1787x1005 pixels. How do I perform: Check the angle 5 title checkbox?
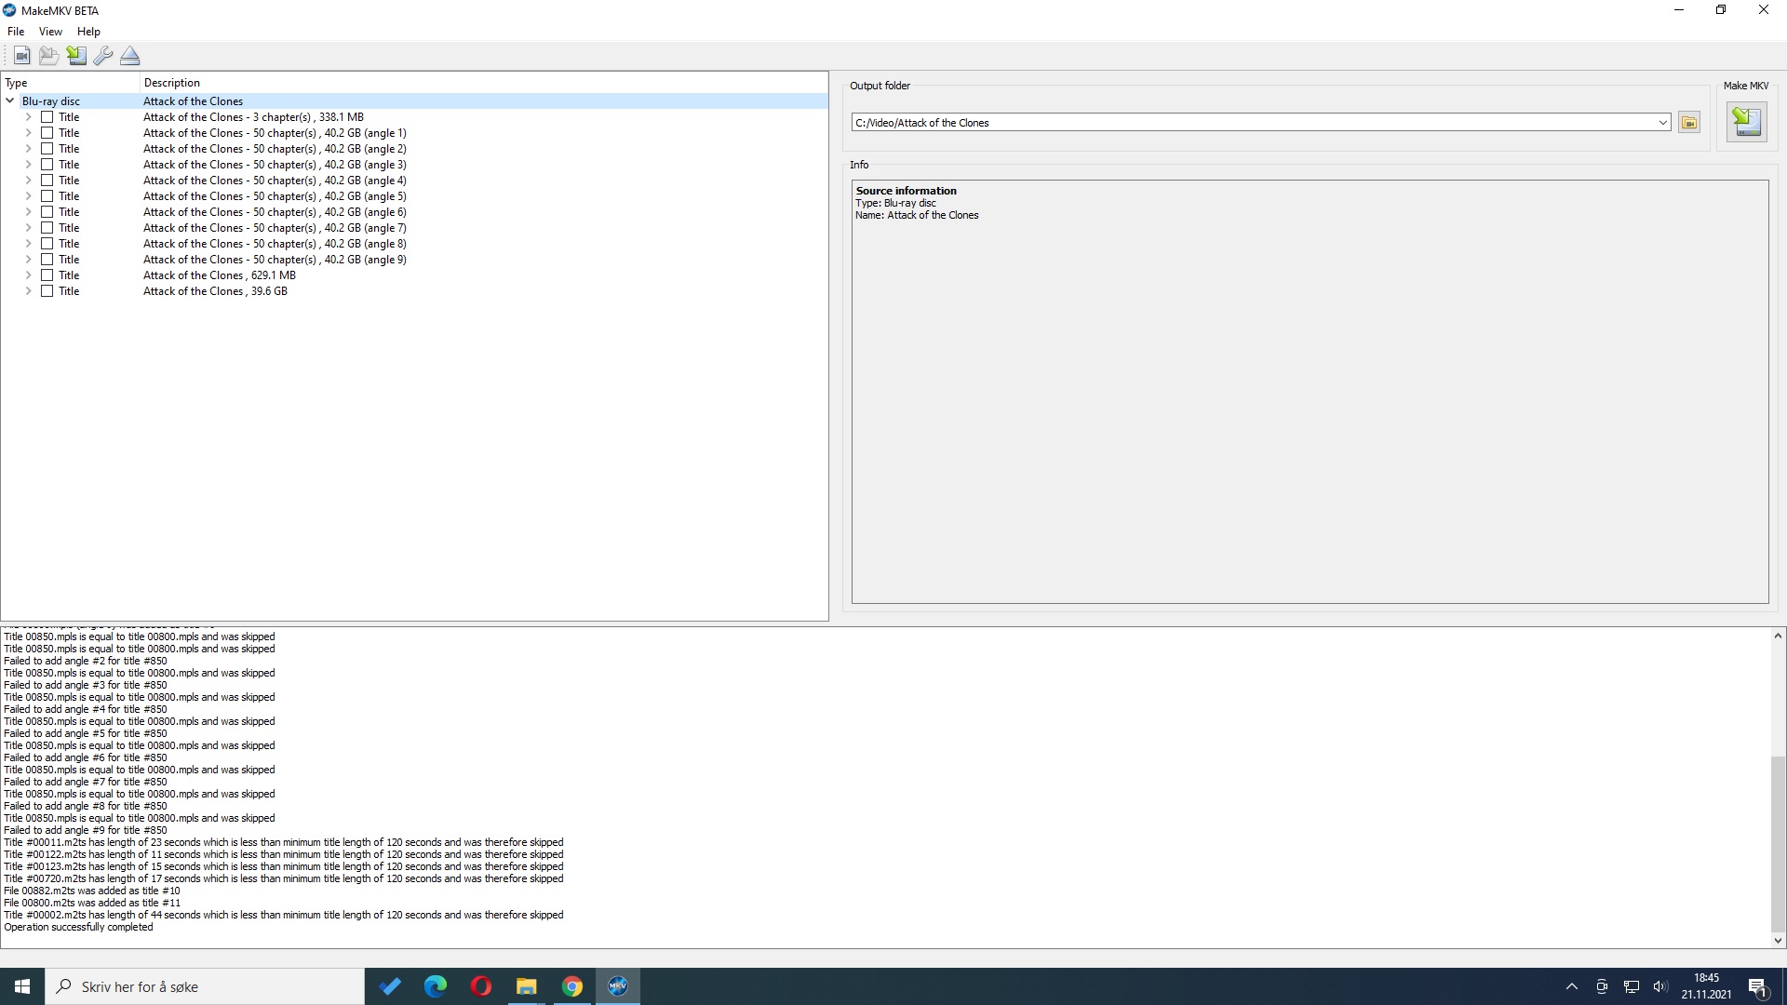point(47,196)
